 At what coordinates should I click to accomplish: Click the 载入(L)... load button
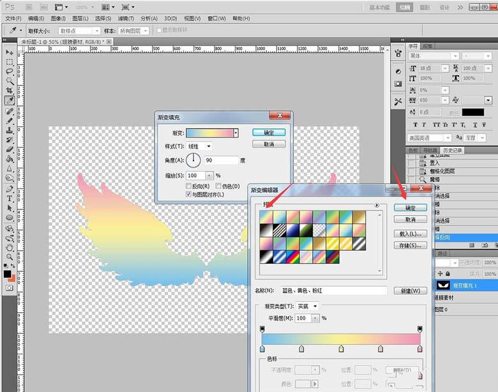[410, 234]
